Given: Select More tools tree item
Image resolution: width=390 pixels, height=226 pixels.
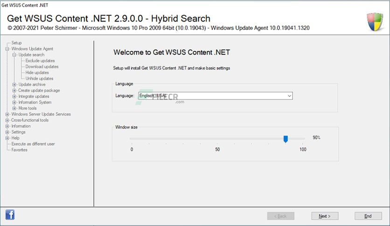Looking at the screenshot, I should coord(28,108).
